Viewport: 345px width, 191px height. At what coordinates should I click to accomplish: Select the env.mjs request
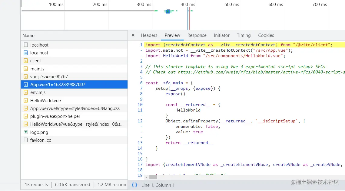[x=75, y=92]
